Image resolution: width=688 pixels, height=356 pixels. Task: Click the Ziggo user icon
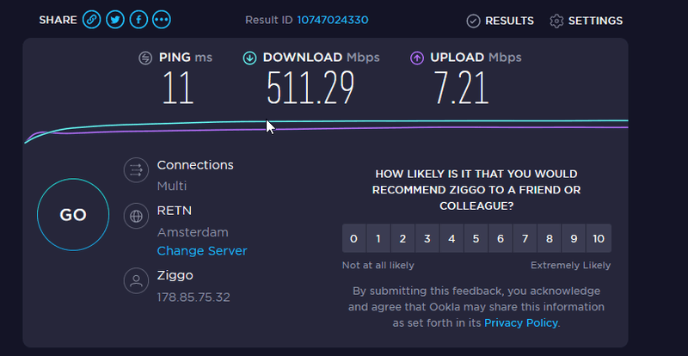point(135,281)
